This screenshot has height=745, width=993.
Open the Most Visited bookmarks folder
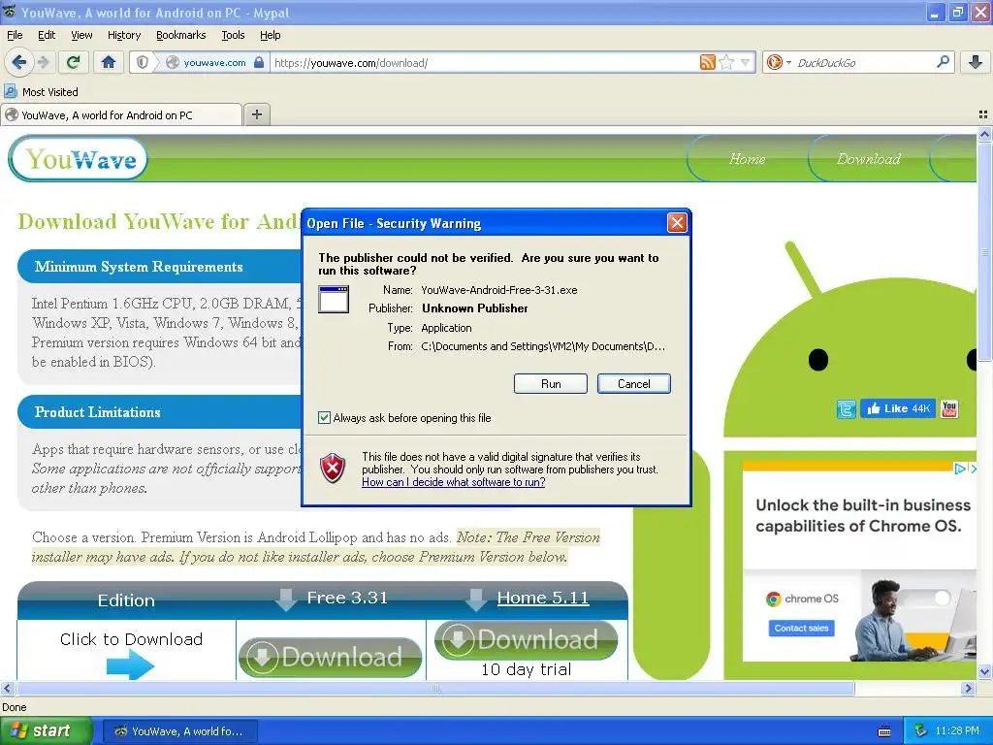click(42, 92)
